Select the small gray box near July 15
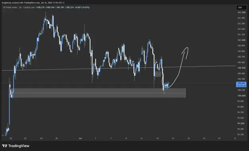This screenshot has height=151, width=249. click(158, 74)
